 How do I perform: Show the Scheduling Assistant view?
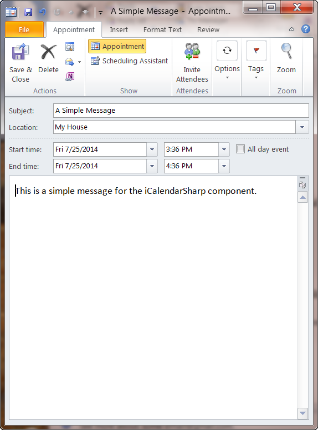[x=129, y=61]
